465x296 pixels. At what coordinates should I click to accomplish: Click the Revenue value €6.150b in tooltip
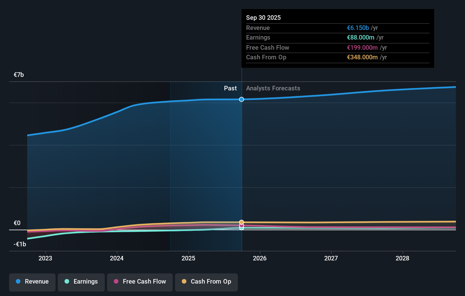click(x=358, y=28)
